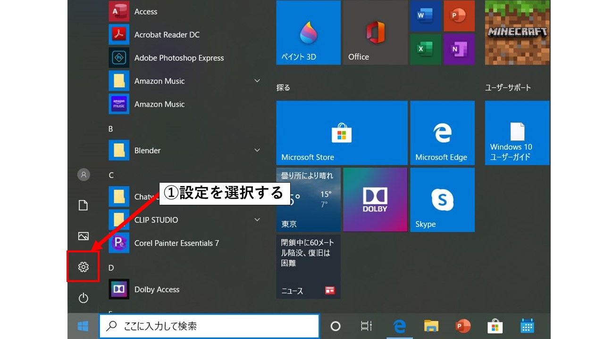Expand the CLIP STUDIO folder

(257, 220)
